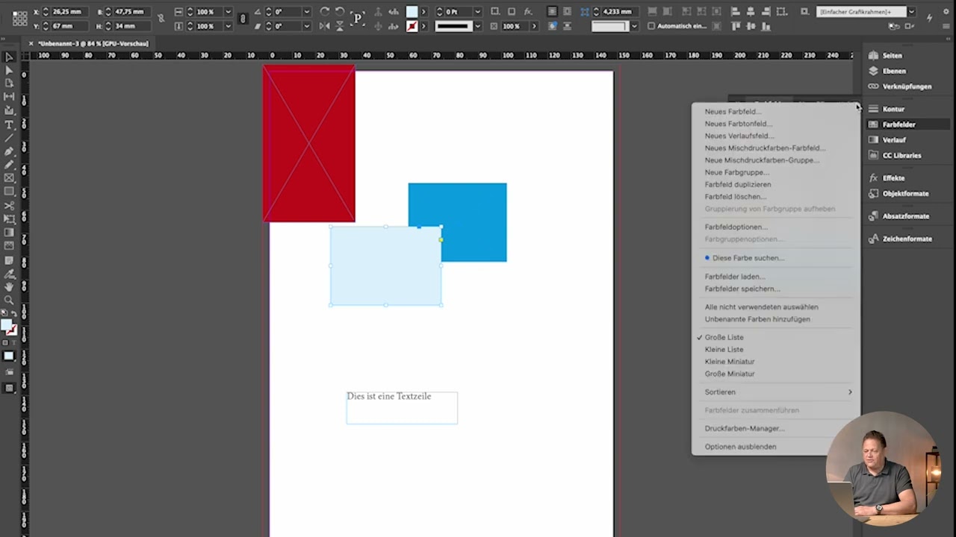Click the fx effects icon in control bar
Image resolution: width=956 pixels, height=537 pixels.
tap(528, 12)
